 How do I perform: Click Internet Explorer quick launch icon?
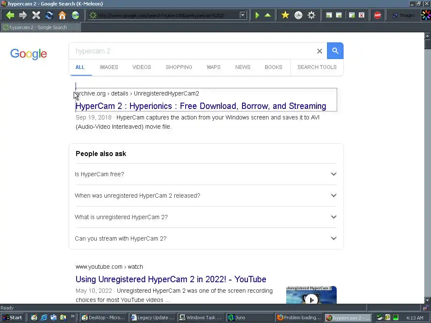(44, 318)
